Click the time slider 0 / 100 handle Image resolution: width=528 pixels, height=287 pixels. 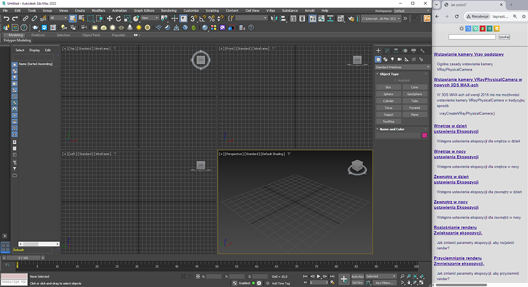pyautogui.click(x=23, y=258)
